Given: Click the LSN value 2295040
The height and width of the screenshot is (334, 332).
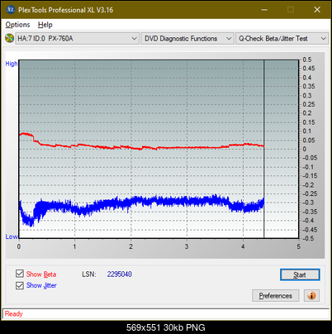Looking at the screenshot, I should click(120, 274).
